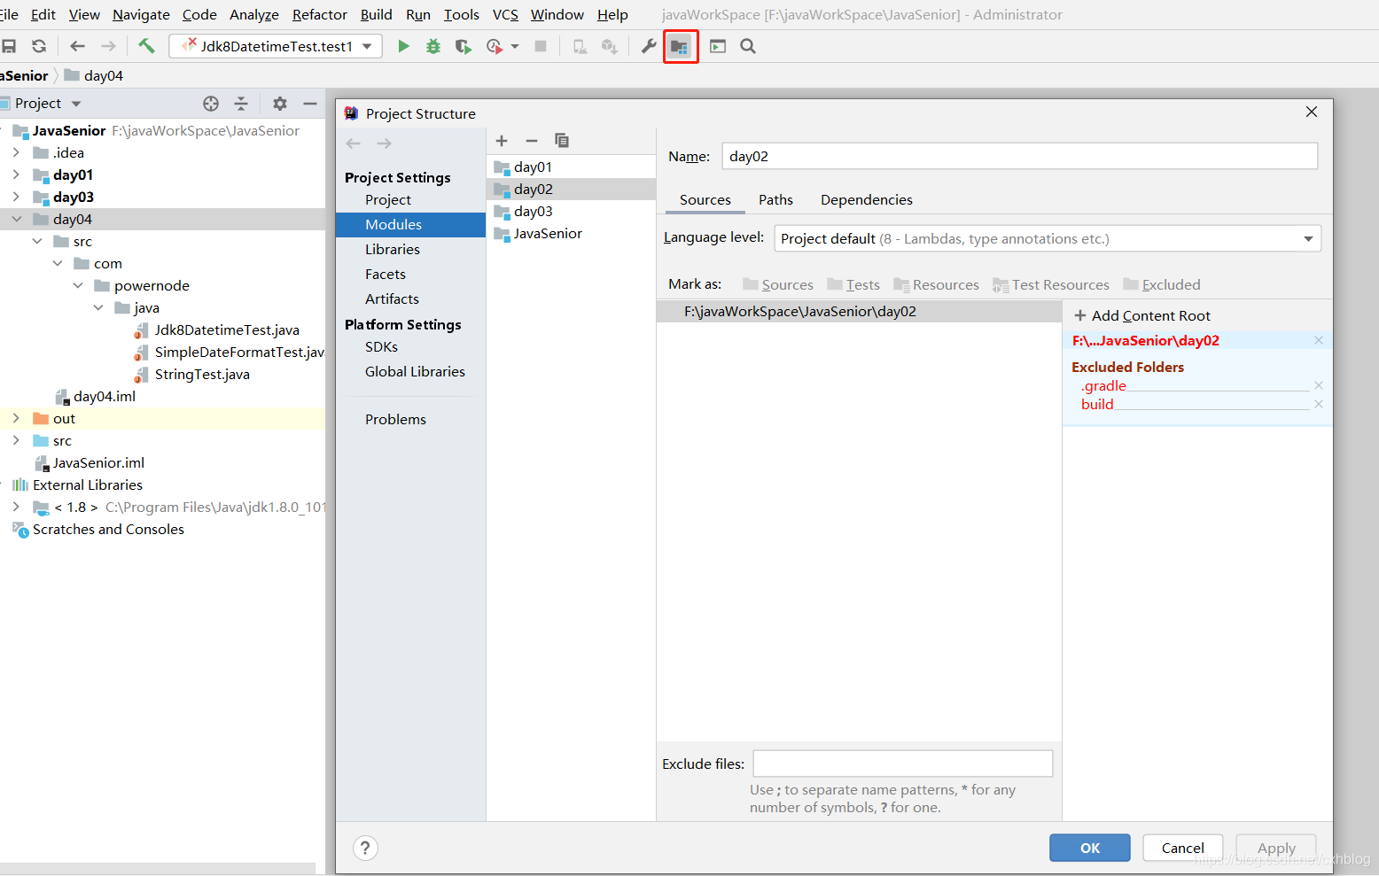Collapse all in Project panel
The image size is (1379, 876).
point(241,104)
